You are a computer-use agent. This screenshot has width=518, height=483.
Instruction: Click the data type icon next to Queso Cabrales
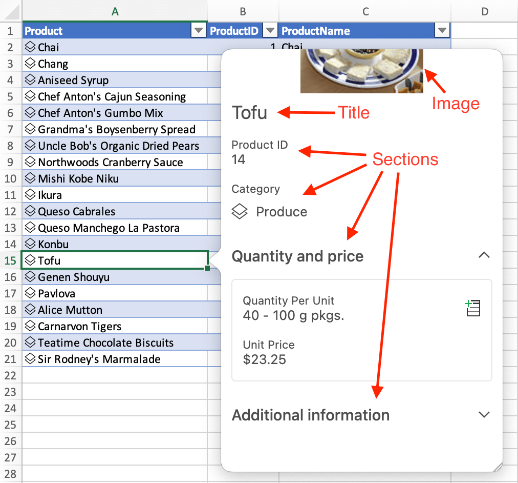tap(30, 211)
